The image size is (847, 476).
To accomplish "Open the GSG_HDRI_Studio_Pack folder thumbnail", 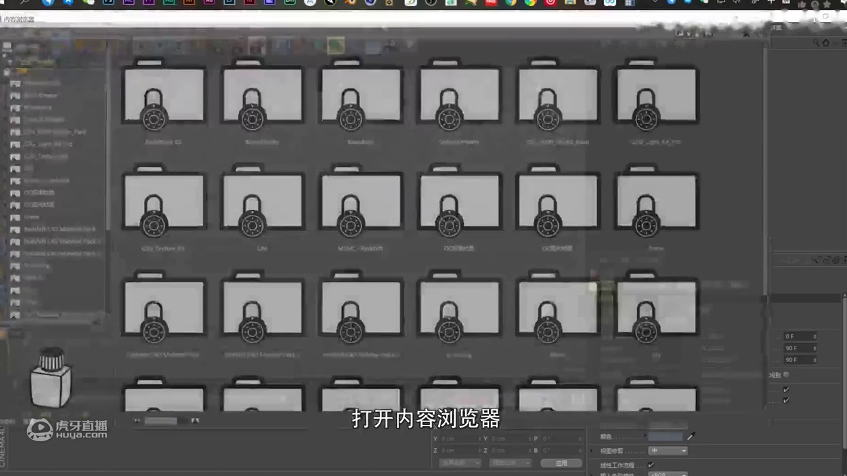I will click(557, 94).
